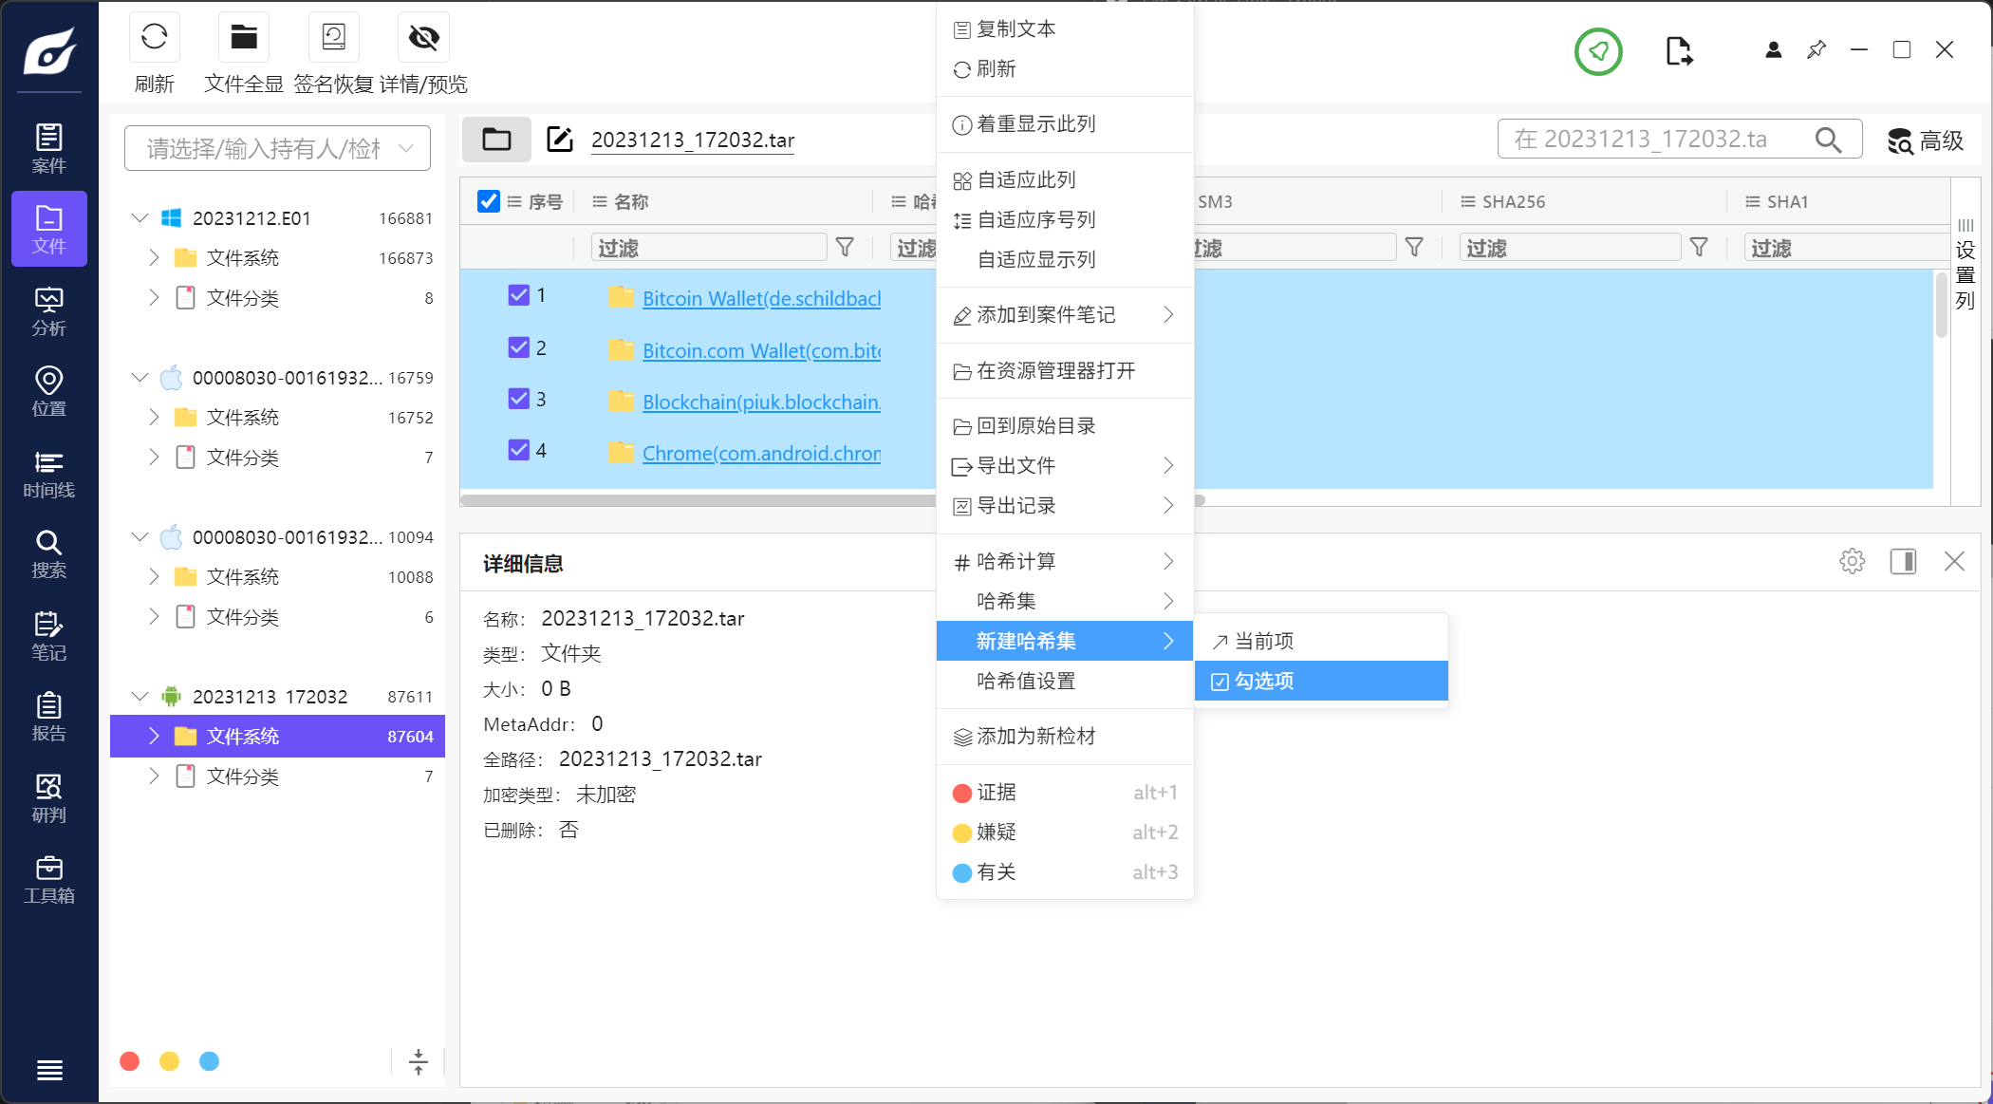Choose 添加为新检材 from context menu
1993x1104 pixels.
click(x=1035, y=736)
